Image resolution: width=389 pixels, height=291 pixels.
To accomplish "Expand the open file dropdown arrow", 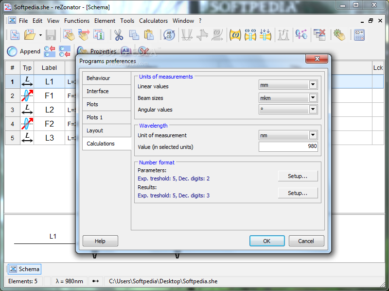I will pyautogui.click(x=40, y=35).
